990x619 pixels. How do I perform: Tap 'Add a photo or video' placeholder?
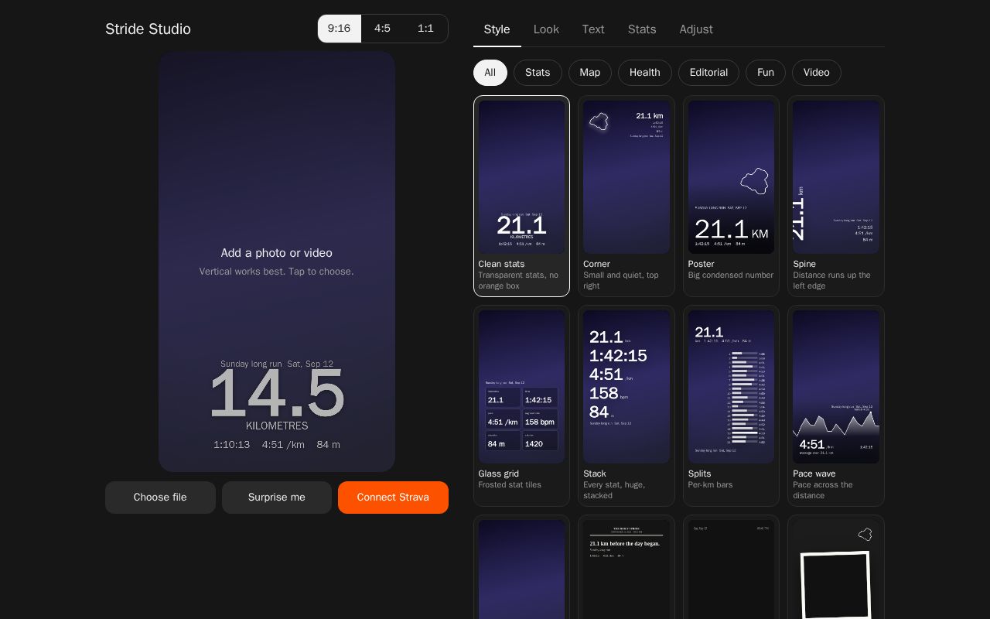point(277,253)
